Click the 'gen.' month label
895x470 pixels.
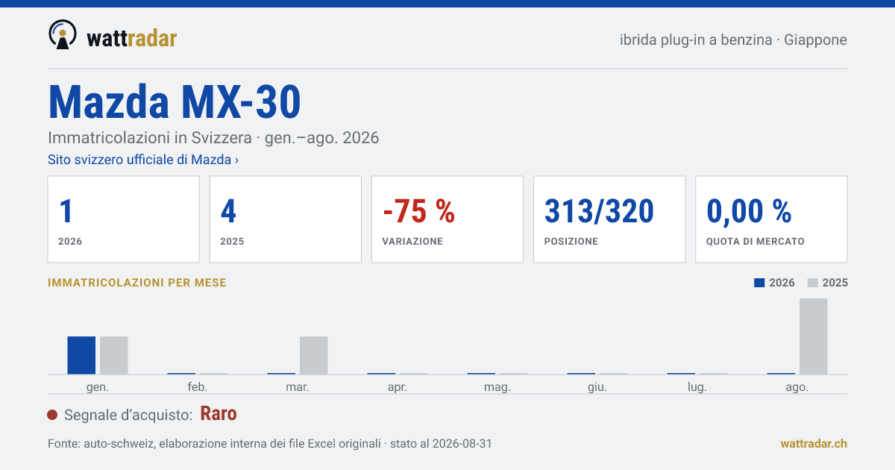(x=98, y=387)
